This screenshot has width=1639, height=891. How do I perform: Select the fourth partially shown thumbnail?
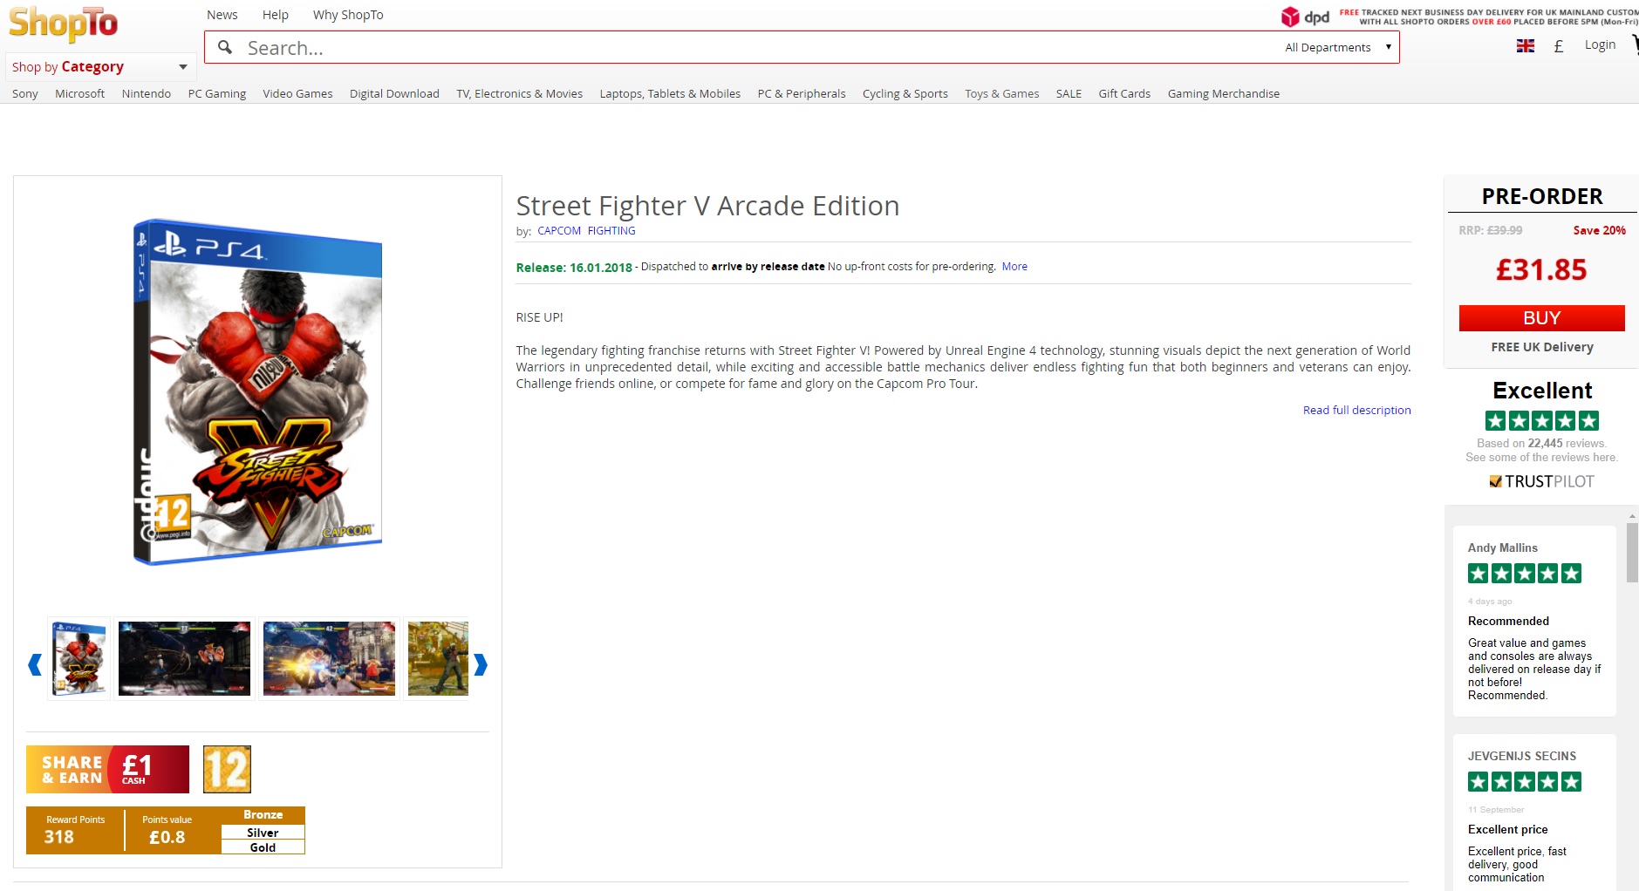[x=438, y=658]
